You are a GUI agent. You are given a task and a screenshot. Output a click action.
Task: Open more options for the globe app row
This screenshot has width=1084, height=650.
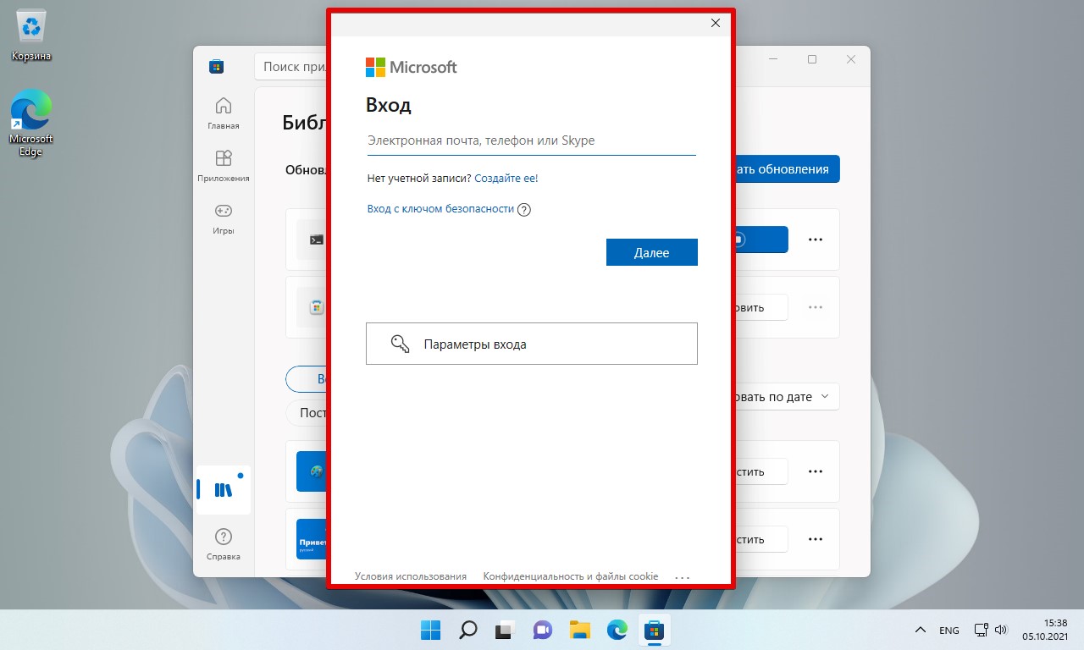(x=816, y=471)
